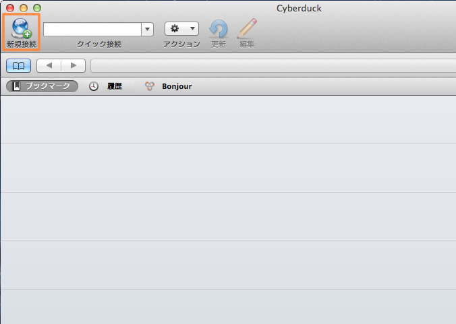Click the quick connect (クイック接続) text field
Image resolution: width=456 pixels, height=324 pixels.
(x=92, y=29)
